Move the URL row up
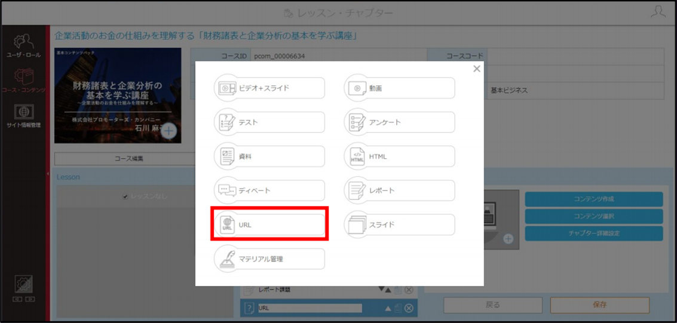This screenshot has width=677, height=323. tap(388, 308)
